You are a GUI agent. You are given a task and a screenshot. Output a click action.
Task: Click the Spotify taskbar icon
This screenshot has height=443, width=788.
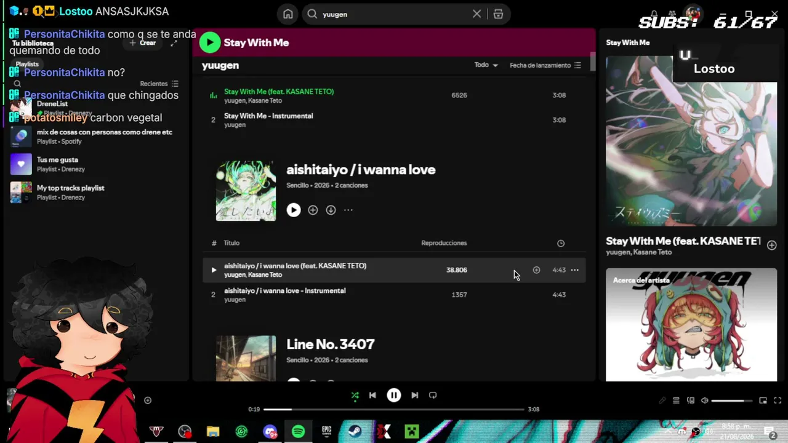click(x=298, y=432)
